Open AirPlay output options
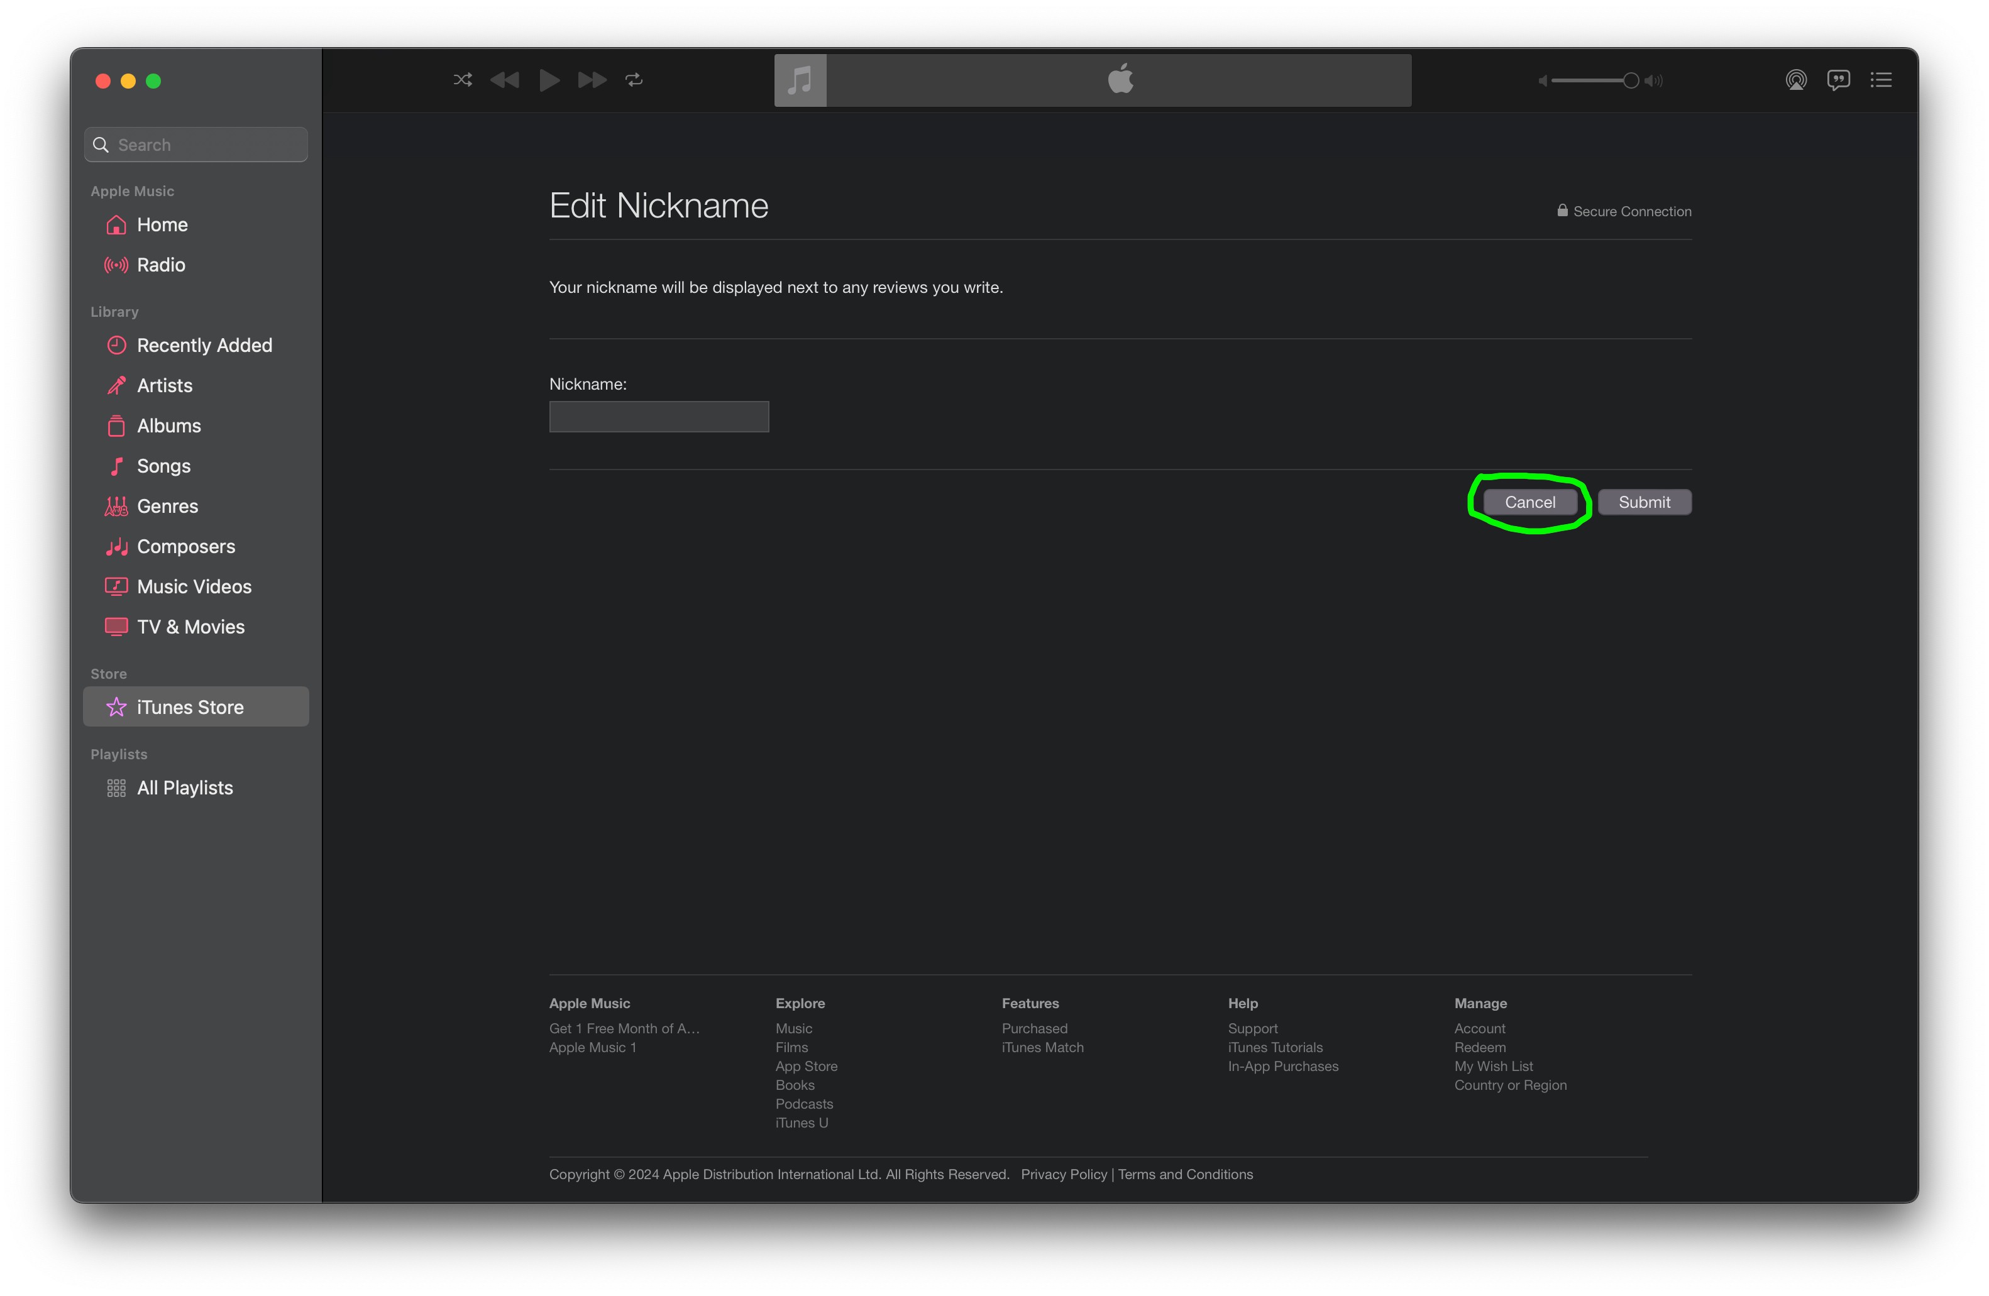 (x=1796, y=80)
